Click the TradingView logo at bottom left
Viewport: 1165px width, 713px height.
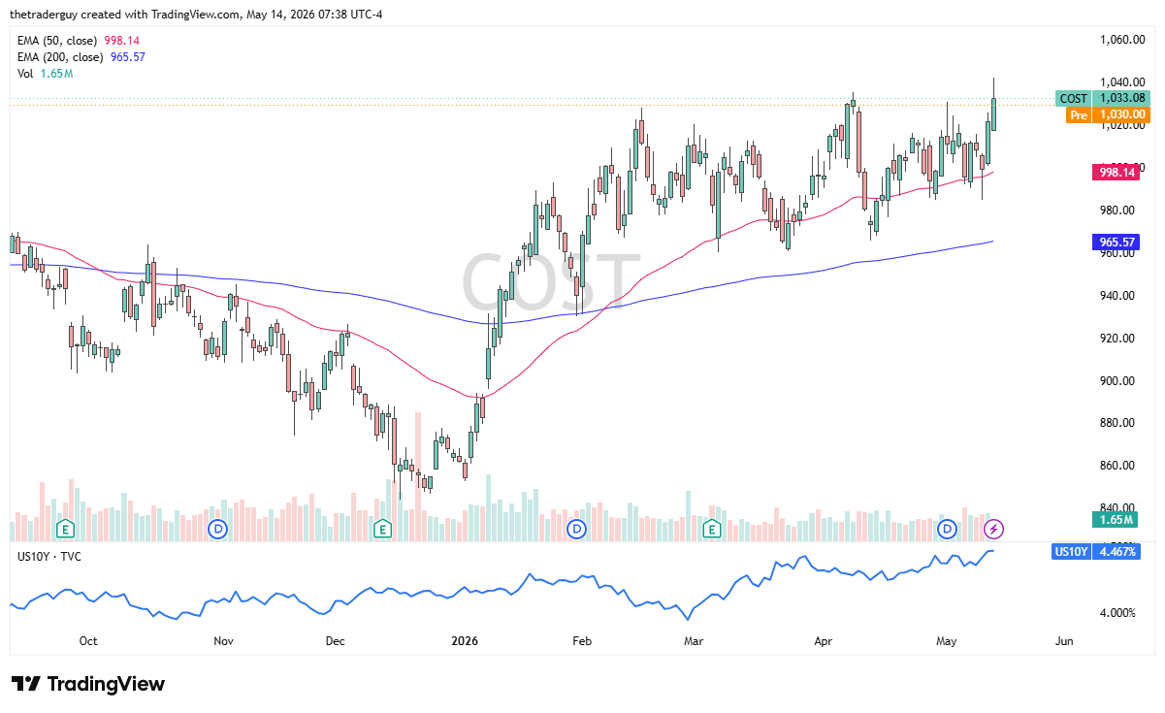[x=87, y=684]
